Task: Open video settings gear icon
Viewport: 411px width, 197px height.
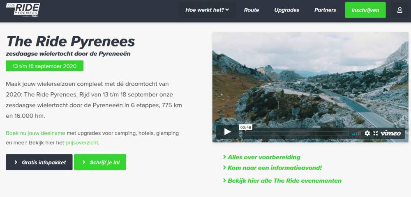Action: 367,133
